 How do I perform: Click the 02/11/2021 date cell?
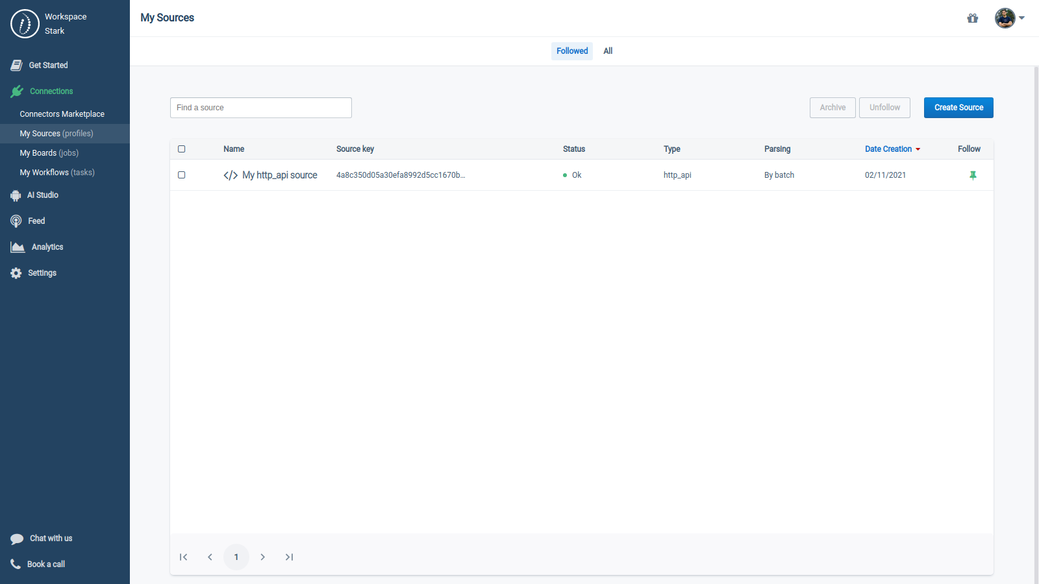885,175
